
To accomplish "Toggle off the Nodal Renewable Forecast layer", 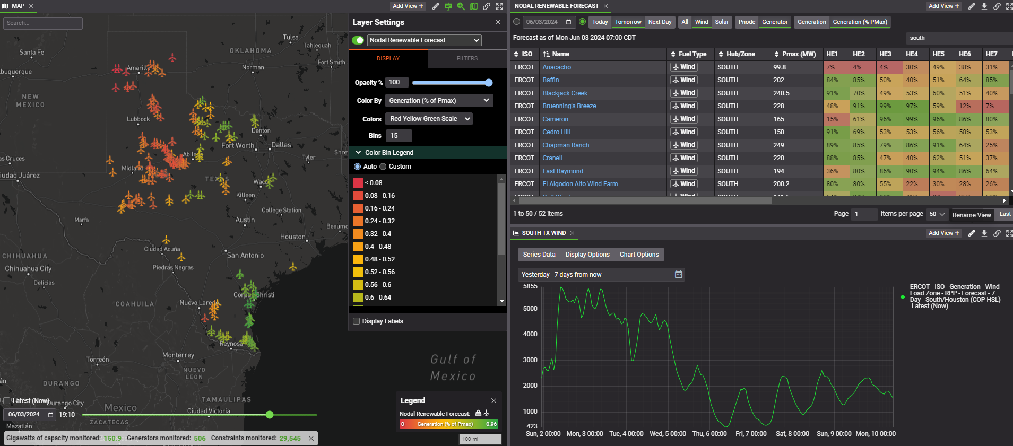I will 358,40.
